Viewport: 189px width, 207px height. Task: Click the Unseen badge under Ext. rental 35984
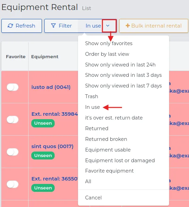click(43, 123)
